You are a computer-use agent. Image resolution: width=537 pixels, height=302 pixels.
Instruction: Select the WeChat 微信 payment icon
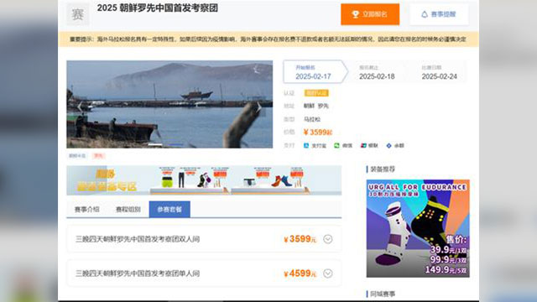336,145
